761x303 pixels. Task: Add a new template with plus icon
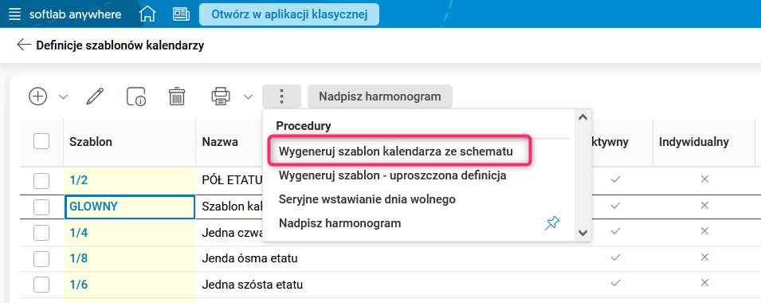click(x=38, y=96)
